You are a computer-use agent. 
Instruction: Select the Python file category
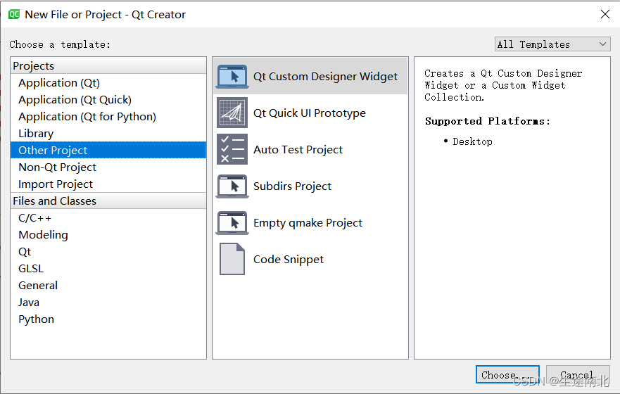click(x=108, y=319)
